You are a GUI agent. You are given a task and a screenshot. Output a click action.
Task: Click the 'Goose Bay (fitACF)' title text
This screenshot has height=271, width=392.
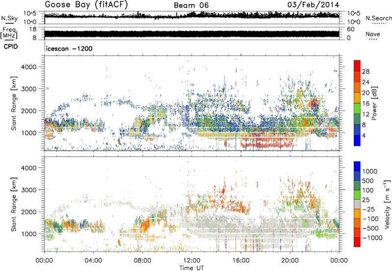coord(86,5)
